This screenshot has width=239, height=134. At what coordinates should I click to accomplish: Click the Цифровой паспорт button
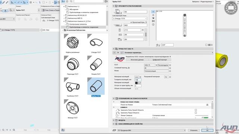pos(160,60)
